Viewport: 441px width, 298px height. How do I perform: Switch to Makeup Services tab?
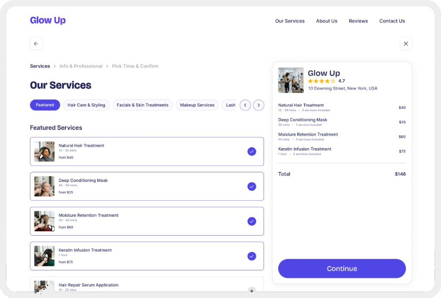pos(197,105)
